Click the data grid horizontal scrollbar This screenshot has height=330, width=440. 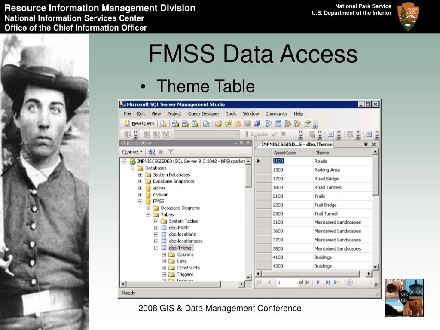click(314, 274)
